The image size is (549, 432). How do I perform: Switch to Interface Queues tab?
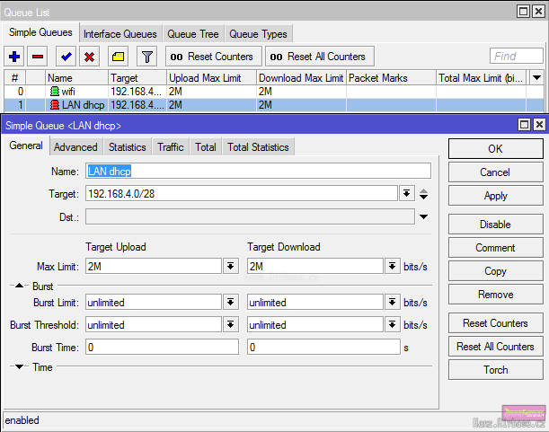[120, 34]
